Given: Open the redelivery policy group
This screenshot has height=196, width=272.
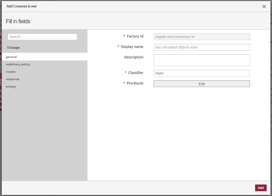Looking at the screenshot, I should click(18, 64).
